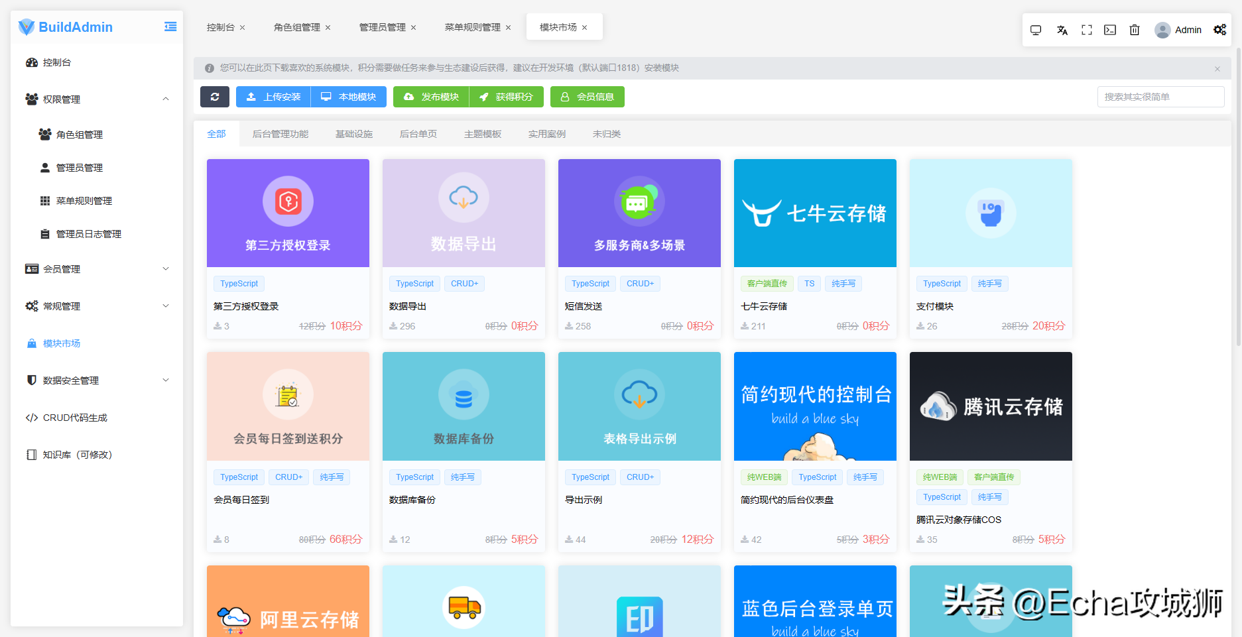Viewport: 1242px width, 637px height.
Task: Open the 腾讯云存储 module card image
Action: click(991, 406)
